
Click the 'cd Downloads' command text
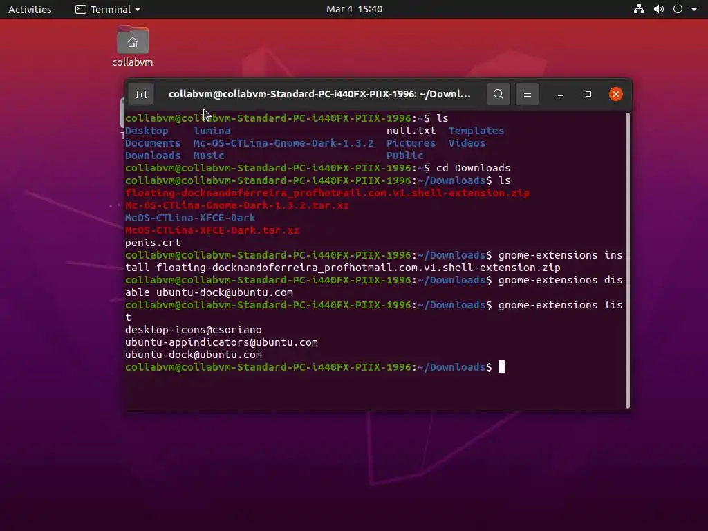pyautogui.click(x=473, y=168)
